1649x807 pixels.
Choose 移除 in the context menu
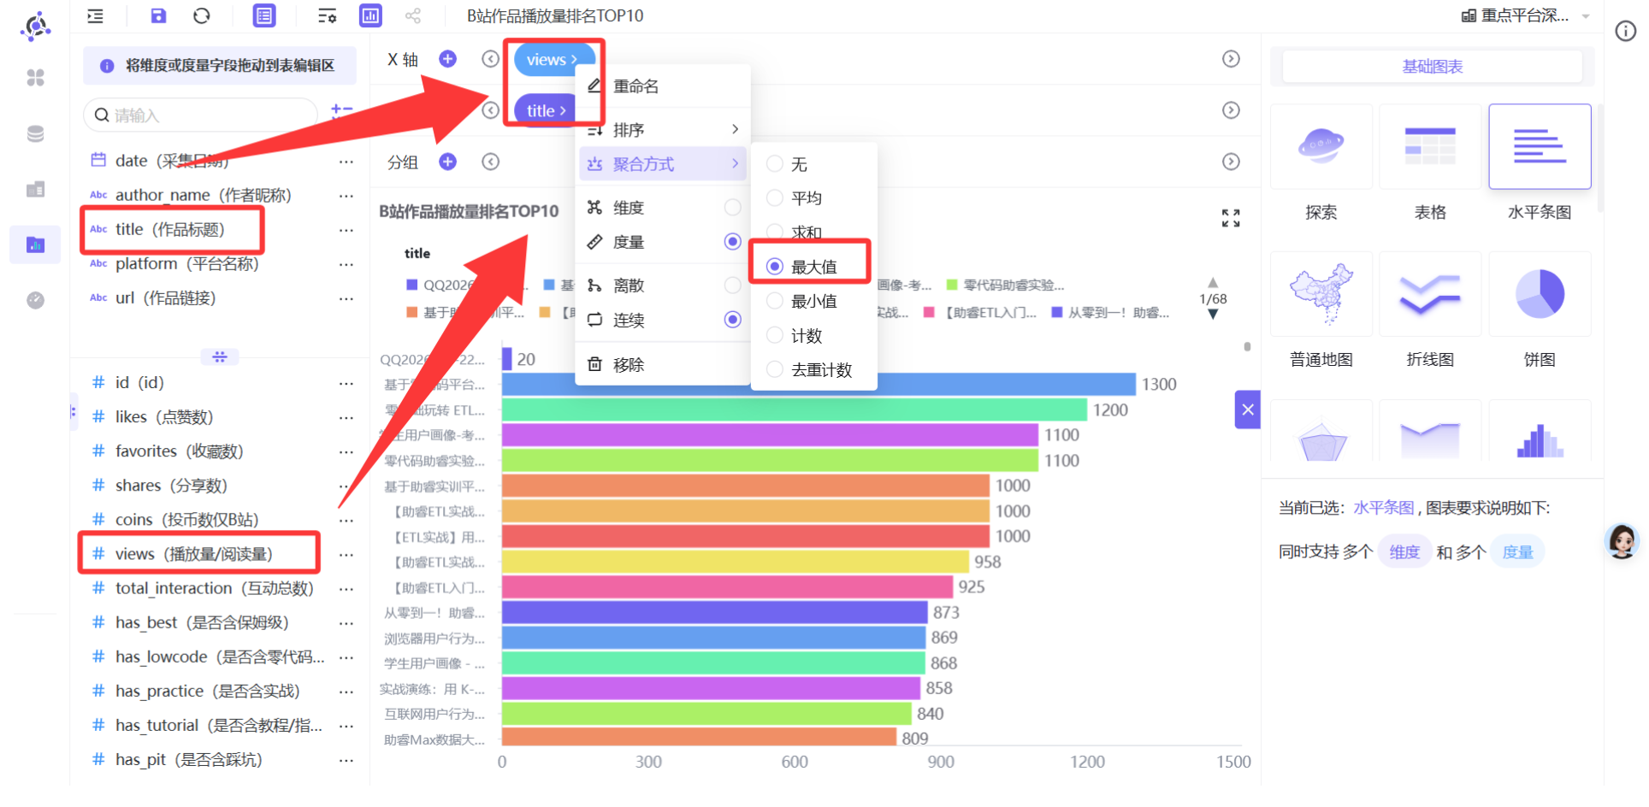(x=663, y=365)
